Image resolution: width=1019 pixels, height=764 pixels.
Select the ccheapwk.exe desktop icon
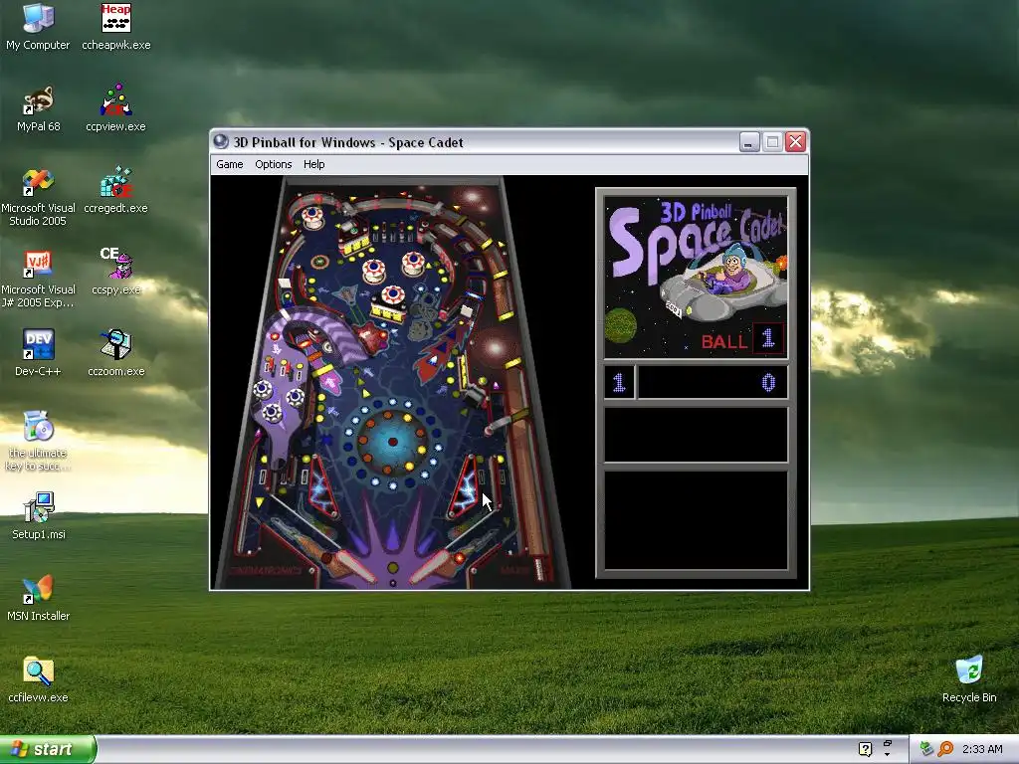(x=115, y=27)
